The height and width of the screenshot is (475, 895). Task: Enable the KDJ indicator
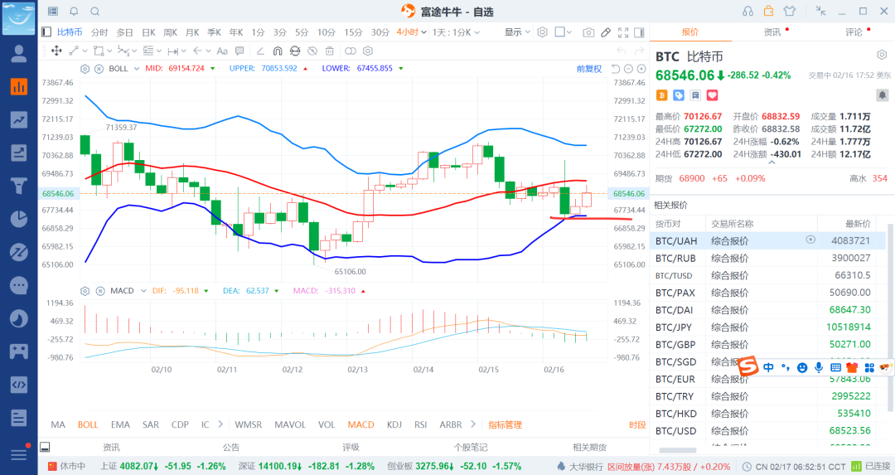[x=394, y=424]
